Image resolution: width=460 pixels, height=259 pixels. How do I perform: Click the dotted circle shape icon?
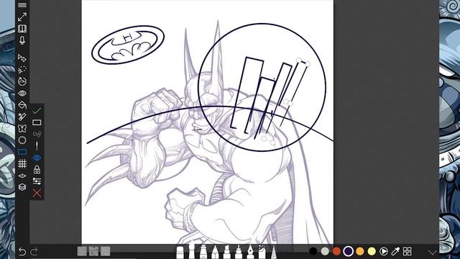click(x=22, y=140)
